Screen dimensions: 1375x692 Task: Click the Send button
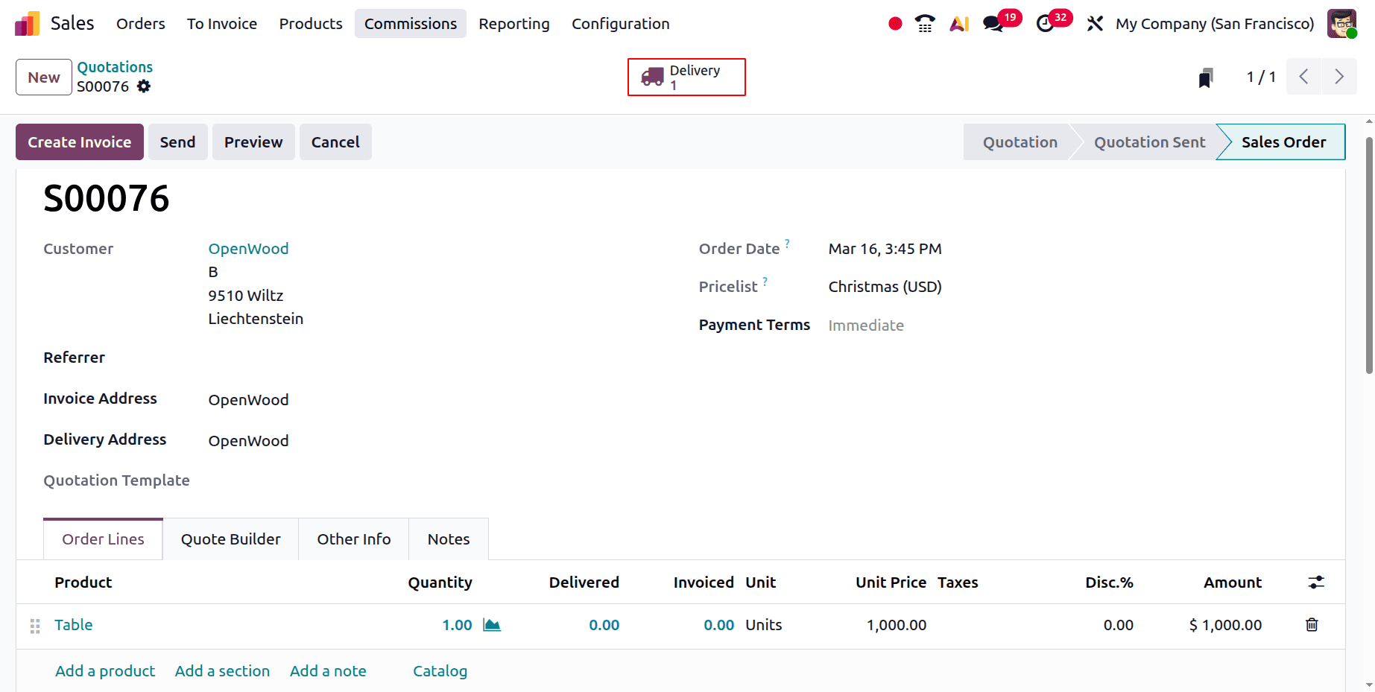coord(177,142)
